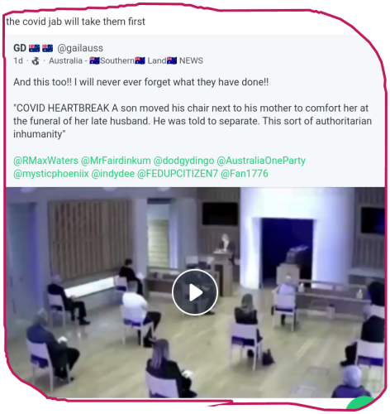
Task: Click the green round button at corner
Action: coord(361,402)
